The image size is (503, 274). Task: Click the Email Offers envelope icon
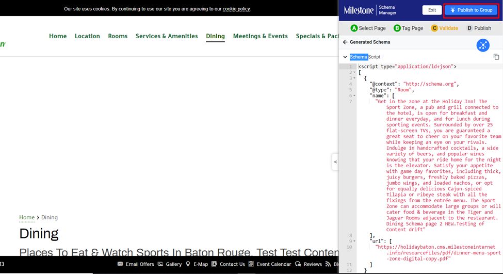click(x=120, y=264)
